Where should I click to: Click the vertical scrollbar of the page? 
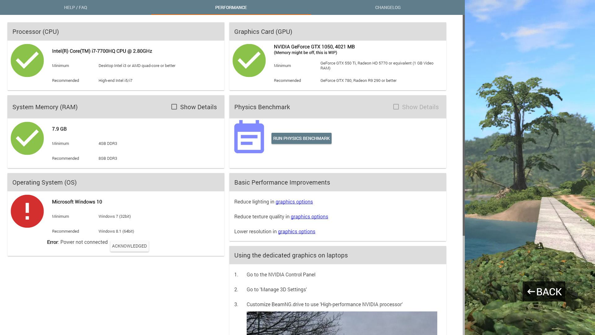[x=464, y=124]
